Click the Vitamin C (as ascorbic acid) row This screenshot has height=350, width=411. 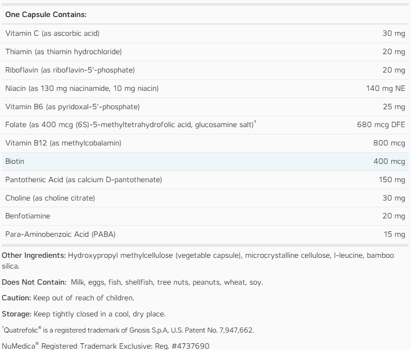tap(205, 34)
